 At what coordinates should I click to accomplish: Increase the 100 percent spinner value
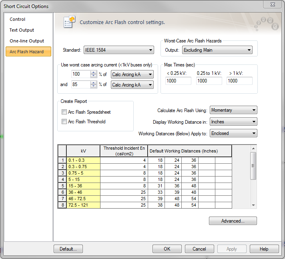(x=93, y=72)
